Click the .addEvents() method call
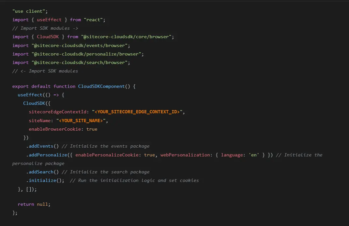Screen dimensions: 349x226 point(42,146)
